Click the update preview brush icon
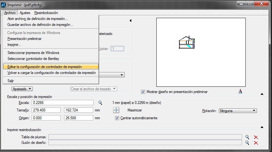This screenshot has height=152, width=272. point(240,91)
